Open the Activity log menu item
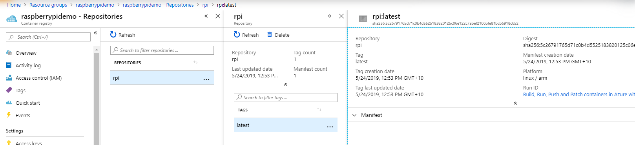 [x=28, y=65]
